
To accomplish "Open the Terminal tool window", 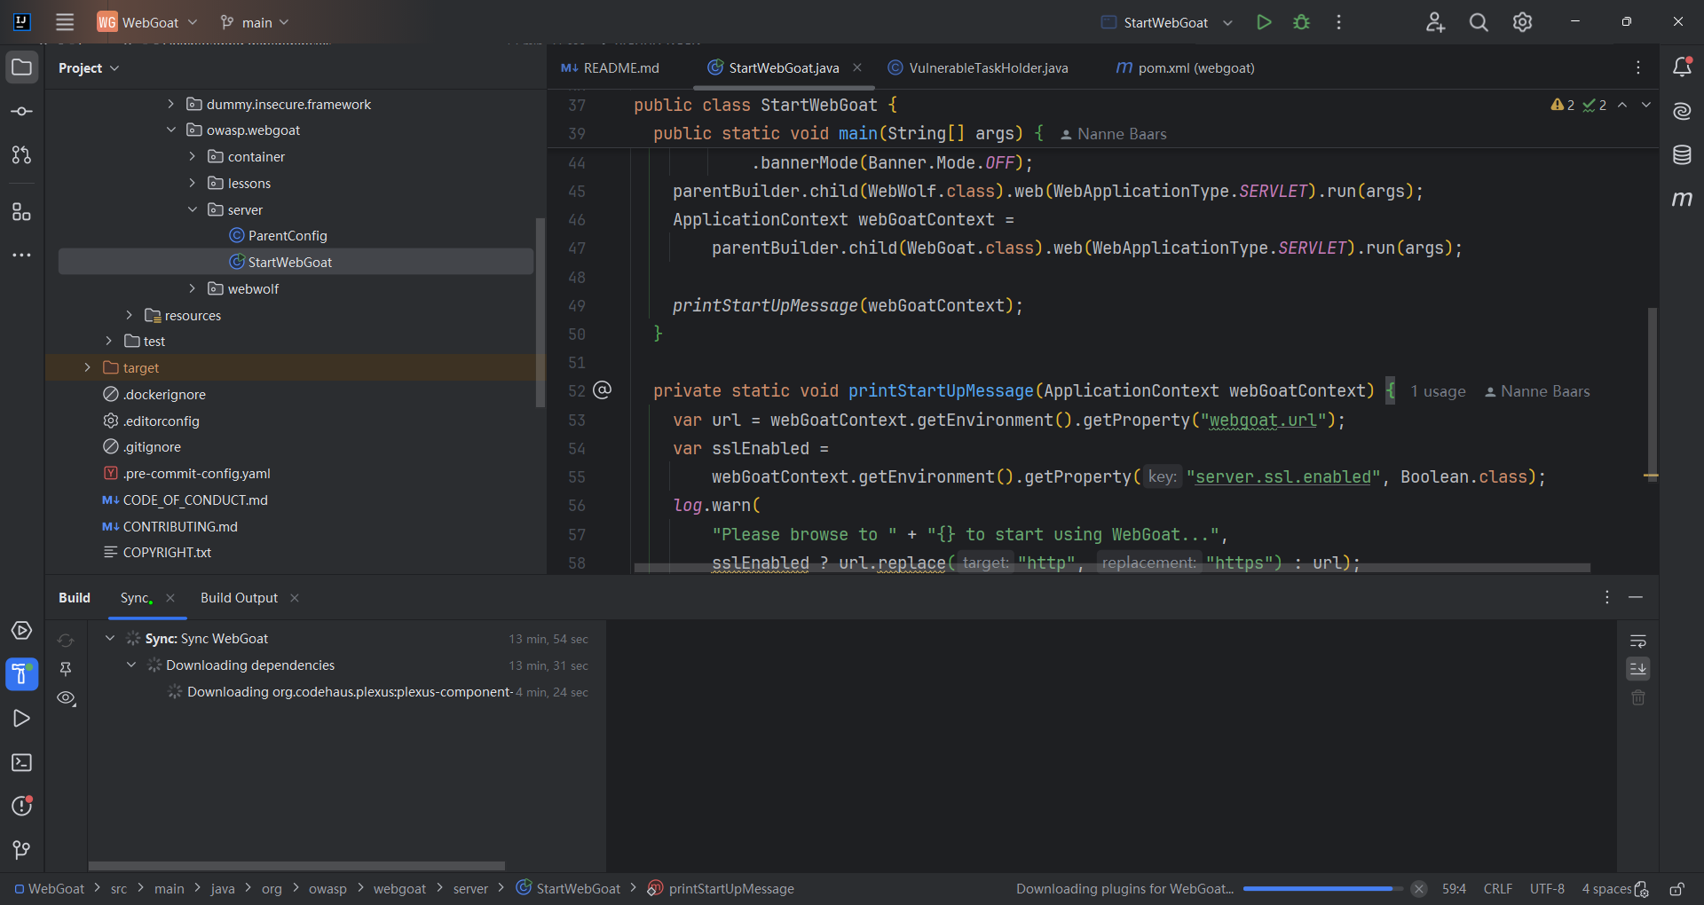I will pos(22,763).
